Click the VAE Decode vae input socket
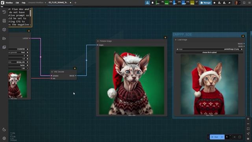Image resolution: width=252 pixels, height=142 pixels. coord(52,78)
